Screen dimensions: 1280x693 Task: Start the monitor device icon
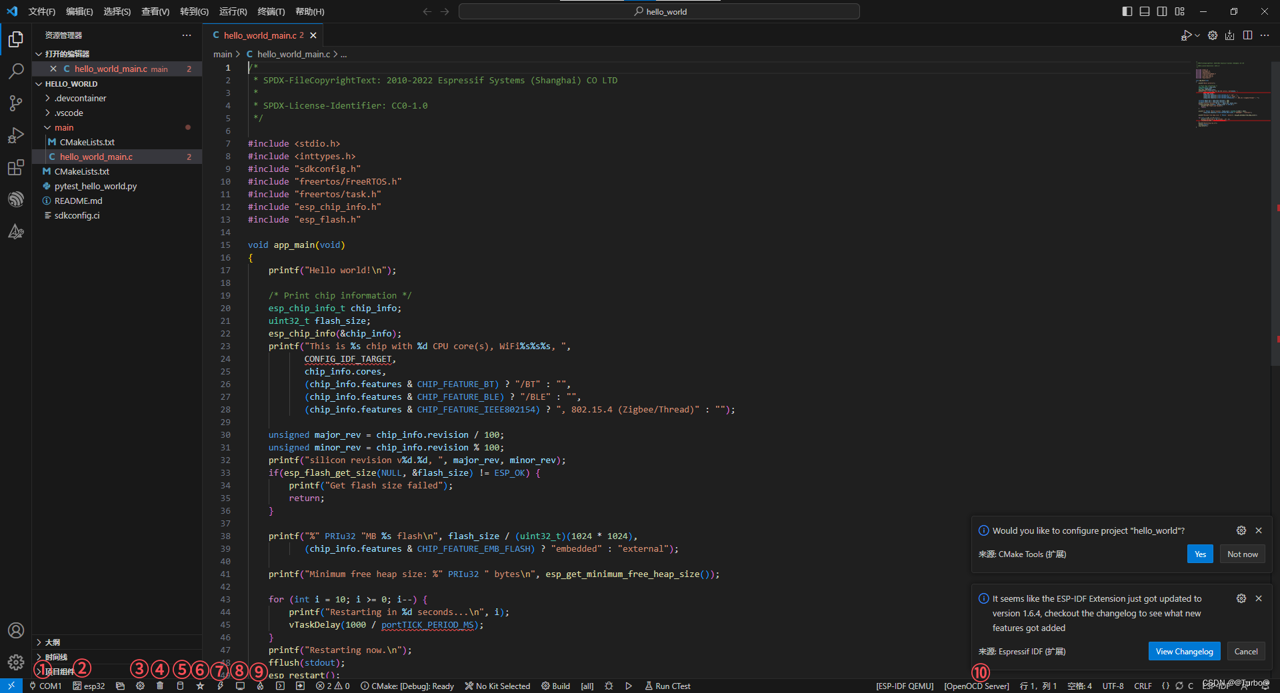click(240, 686)
